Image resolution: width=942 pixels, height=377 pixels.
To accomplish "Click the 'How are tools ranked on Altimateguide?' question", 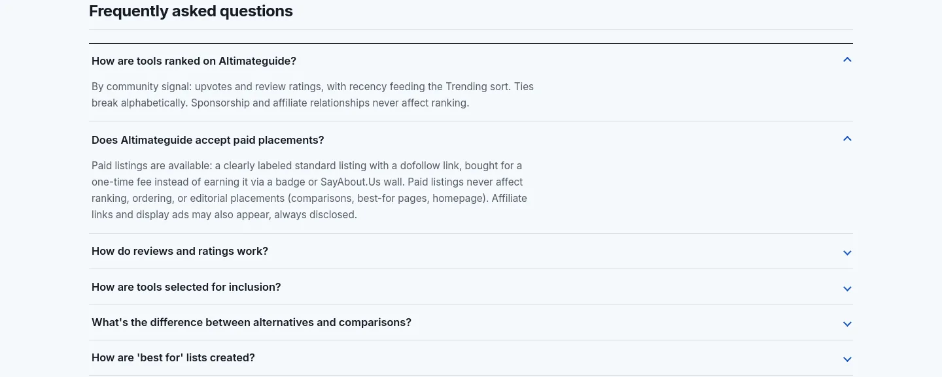I will 194,61.
